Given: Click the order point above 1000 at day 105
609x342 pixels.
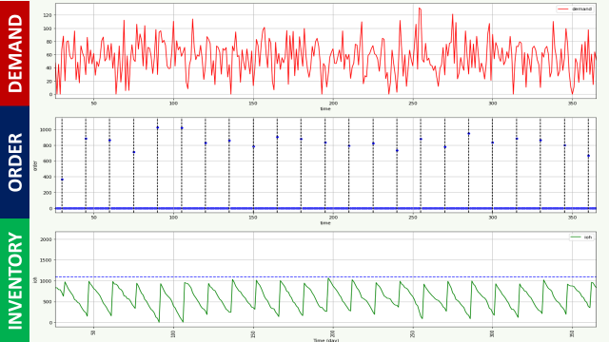Looking at the screenshot, I should coord(182,127).
